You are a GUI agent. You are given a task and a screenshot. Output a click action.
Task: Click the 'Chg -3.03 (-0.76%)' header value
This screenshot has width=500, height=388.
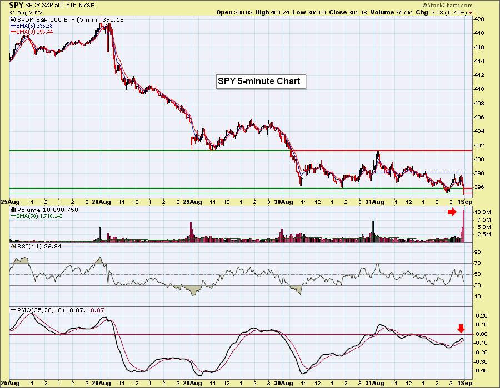[x=442, y=12]
